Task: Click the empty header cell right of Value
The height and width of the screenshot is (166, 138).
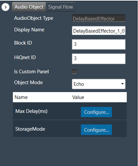Action: [123, 97]
